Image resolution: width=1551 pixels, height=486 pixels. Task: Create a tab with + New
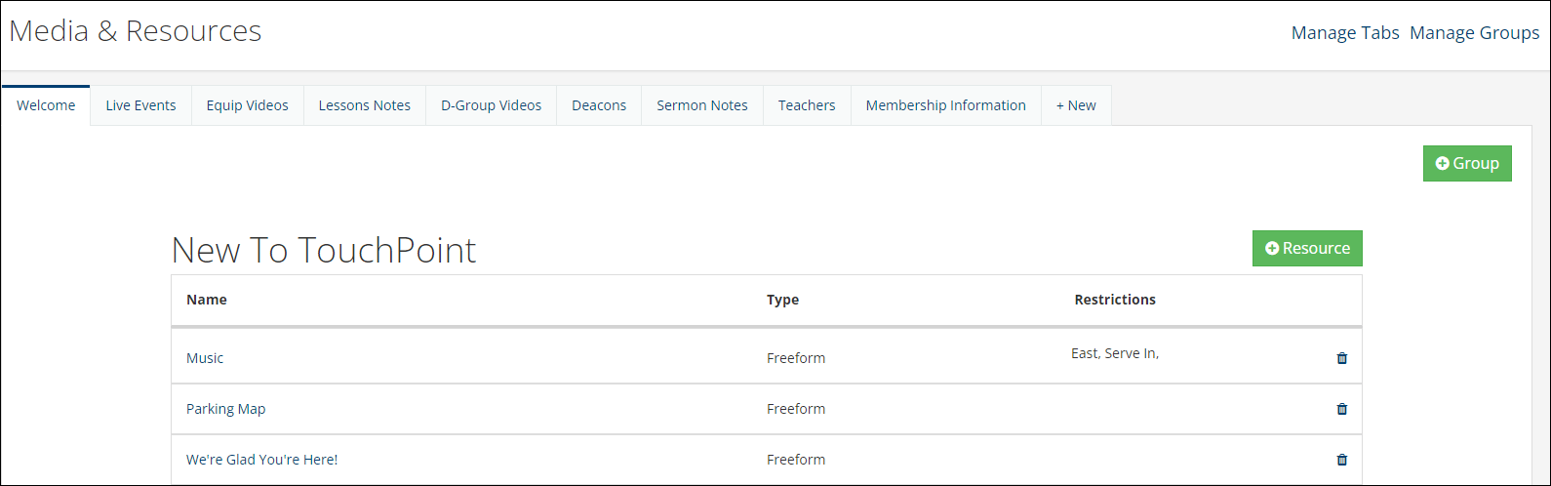click(1076, 105)
